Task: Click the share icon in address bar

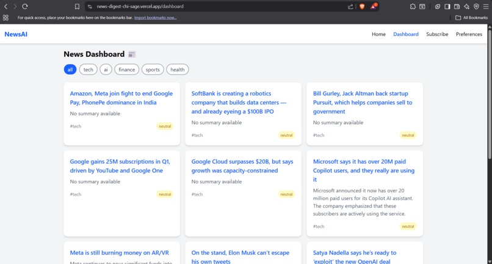Action: (x=350, y=6)
